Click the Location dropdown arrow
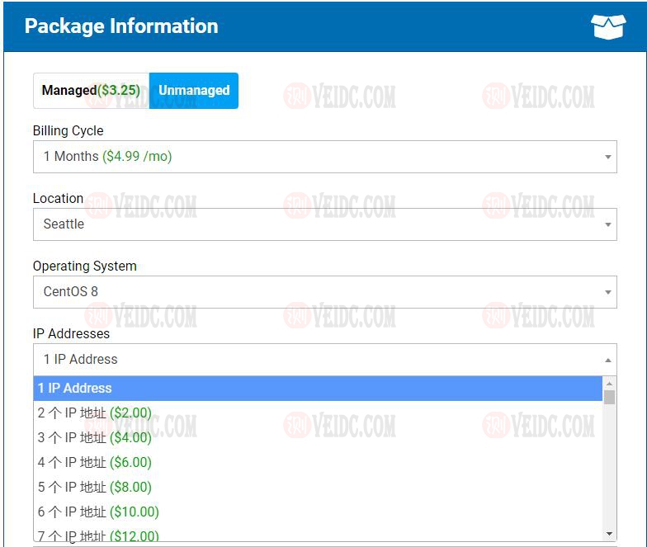The width and height of the screenshot is (647, 547). pyautogui.click(x=607, y=224)
